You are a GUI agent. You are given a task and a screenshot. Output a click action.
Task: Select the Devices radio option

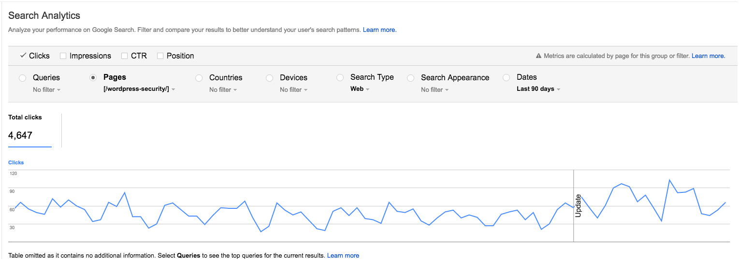(269, 78)
